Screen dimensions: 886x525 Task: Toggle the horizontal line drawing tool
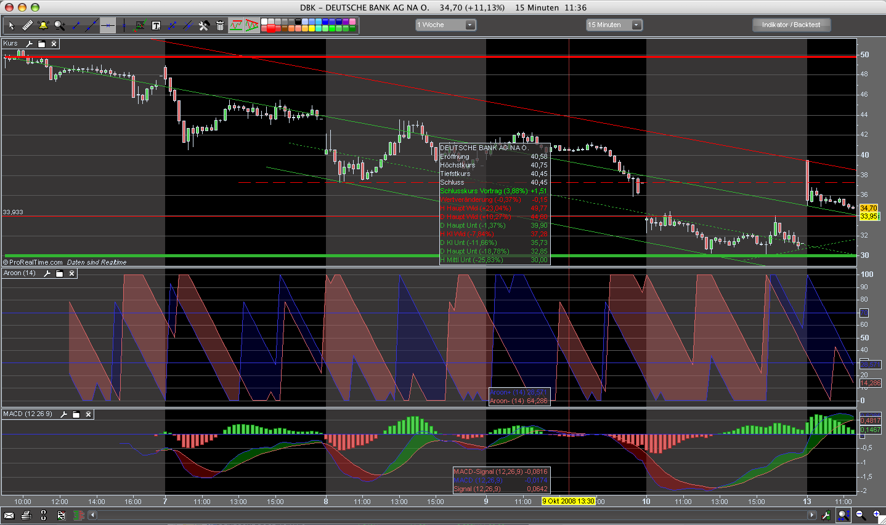click(108, 25)
